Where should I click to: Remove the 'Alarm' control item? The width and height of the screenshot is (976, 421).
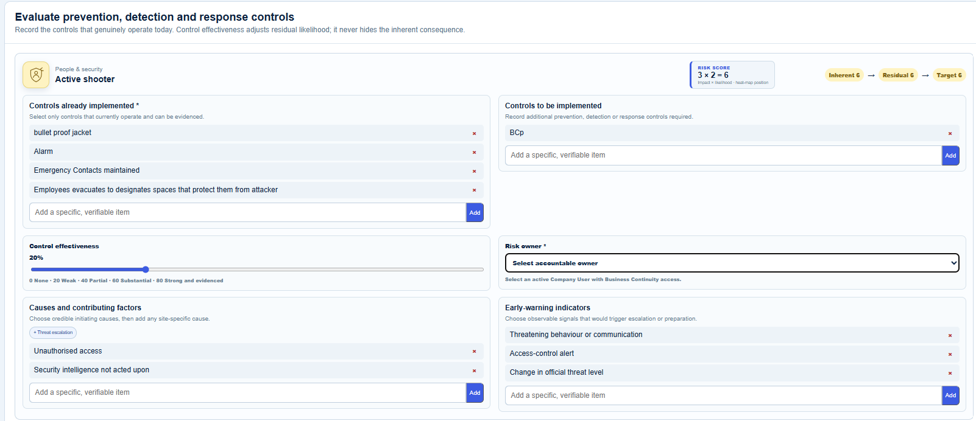(x=474, y=152)
